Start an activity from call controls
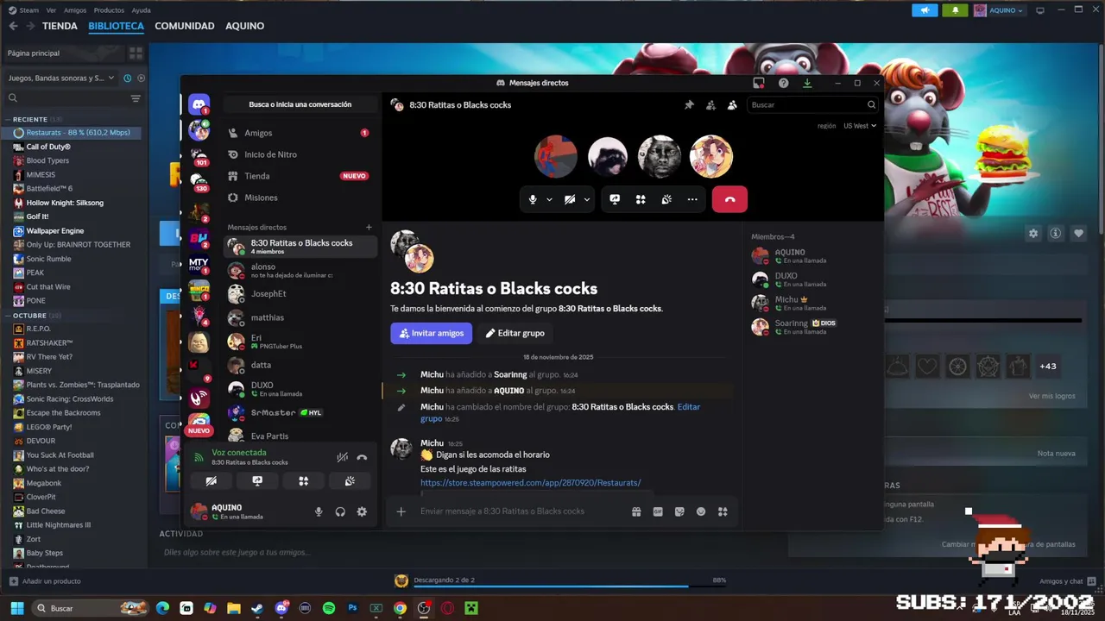This screenshot has width=1105, height=621. (x=641, y=199)
